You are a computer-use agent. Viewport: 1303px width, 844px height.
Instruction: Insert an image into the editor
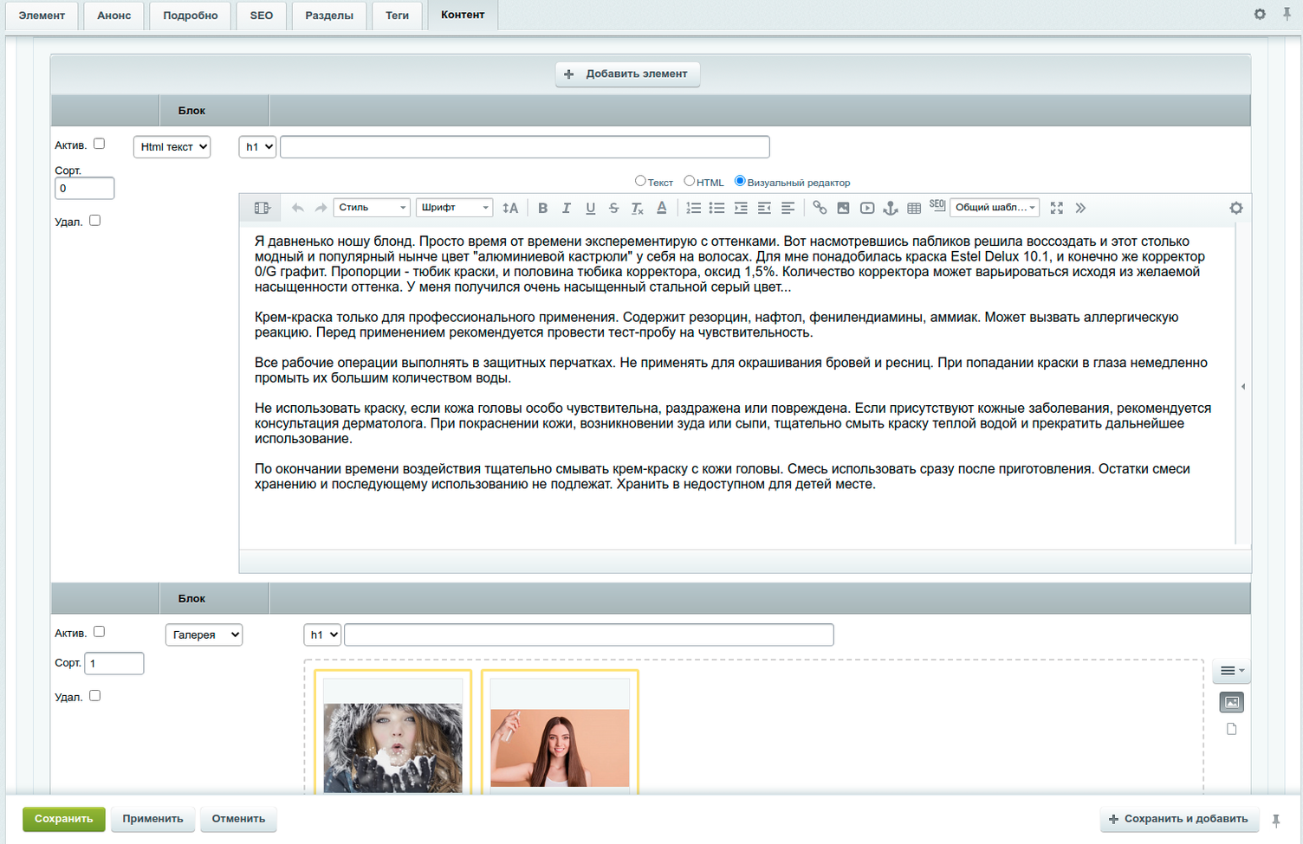[x=843, y=207]
